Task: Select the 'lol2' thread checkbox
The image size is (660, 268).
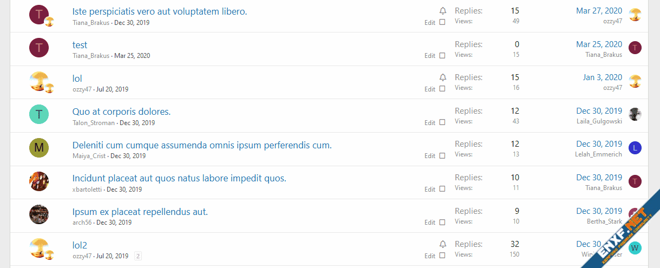Action: click(x=442, y=256)
